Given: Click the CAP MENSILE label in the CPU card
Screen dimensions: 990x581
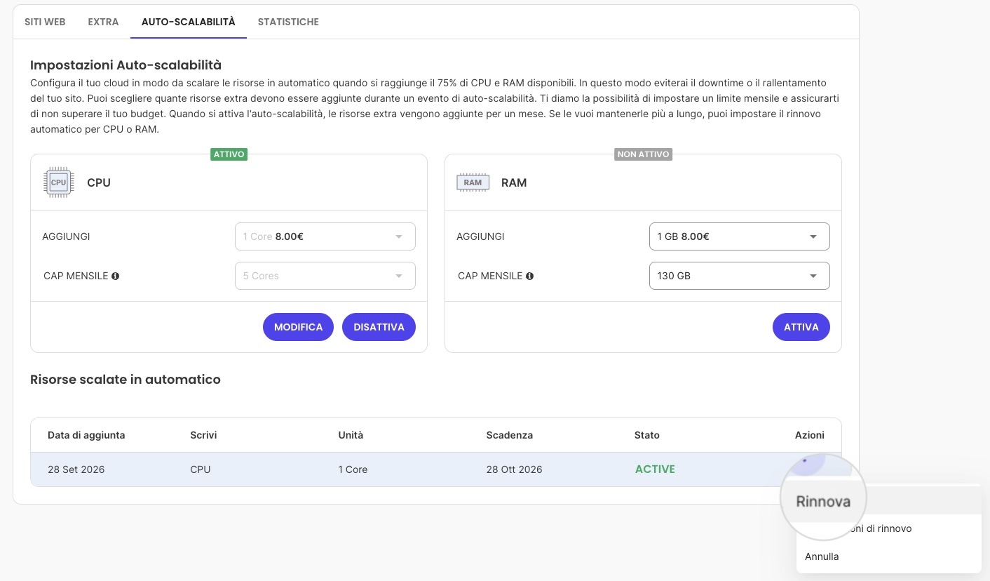Looking at the screenshot, I should coord(76,276).
